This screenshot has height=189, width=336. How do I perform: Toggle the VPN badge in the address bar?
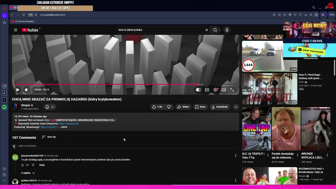31,15
